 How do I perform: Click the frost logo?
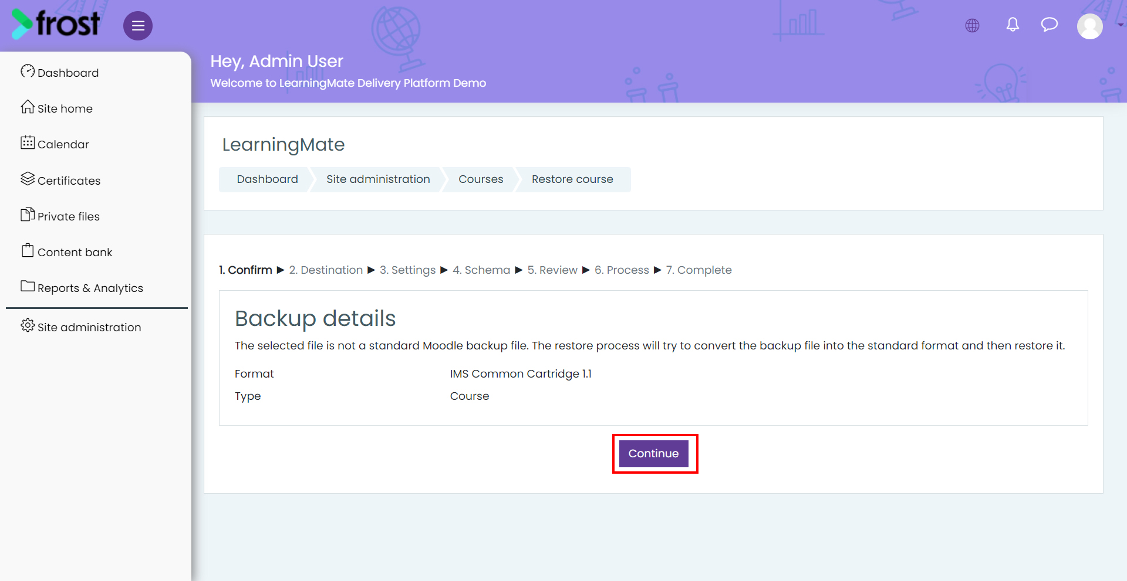pos(55,24)
